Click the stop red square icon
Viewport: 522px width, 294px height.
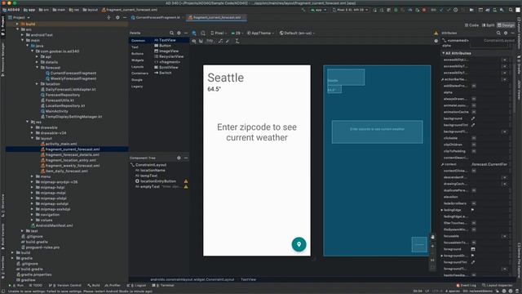tap(424, 10)
